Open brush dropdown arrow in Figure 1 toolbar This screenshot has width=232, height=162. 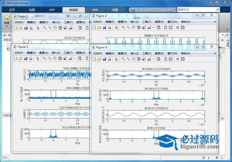click(x=75, y=28)
